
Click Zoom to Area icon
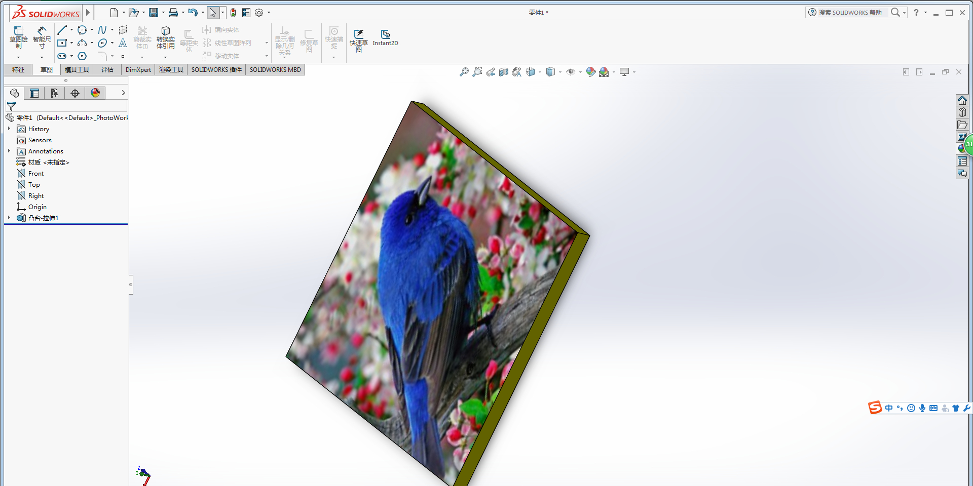477,72
